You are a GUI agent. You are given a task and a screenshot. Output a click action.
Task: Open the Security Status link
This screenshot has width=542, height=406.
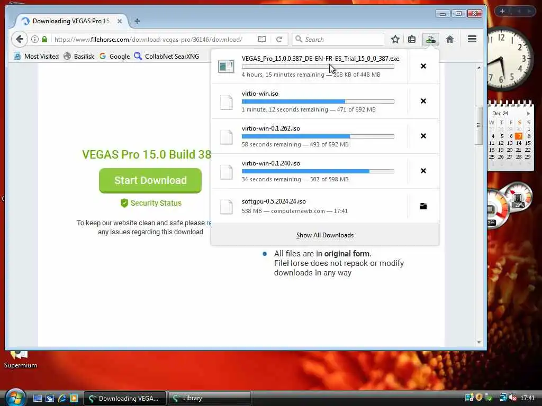click(151, 203)
